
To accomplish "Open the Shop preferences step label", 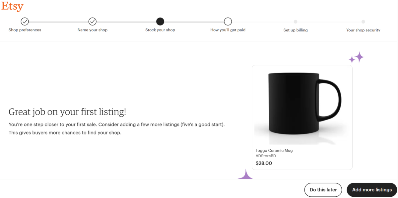I will (25, 30).
